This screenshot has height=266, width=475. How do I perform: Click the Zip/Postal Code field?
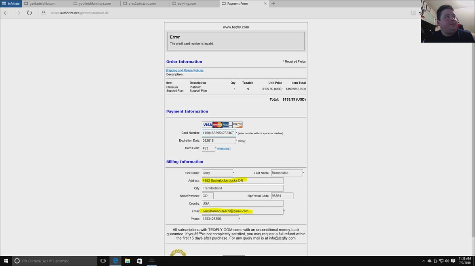click(282, 196)
